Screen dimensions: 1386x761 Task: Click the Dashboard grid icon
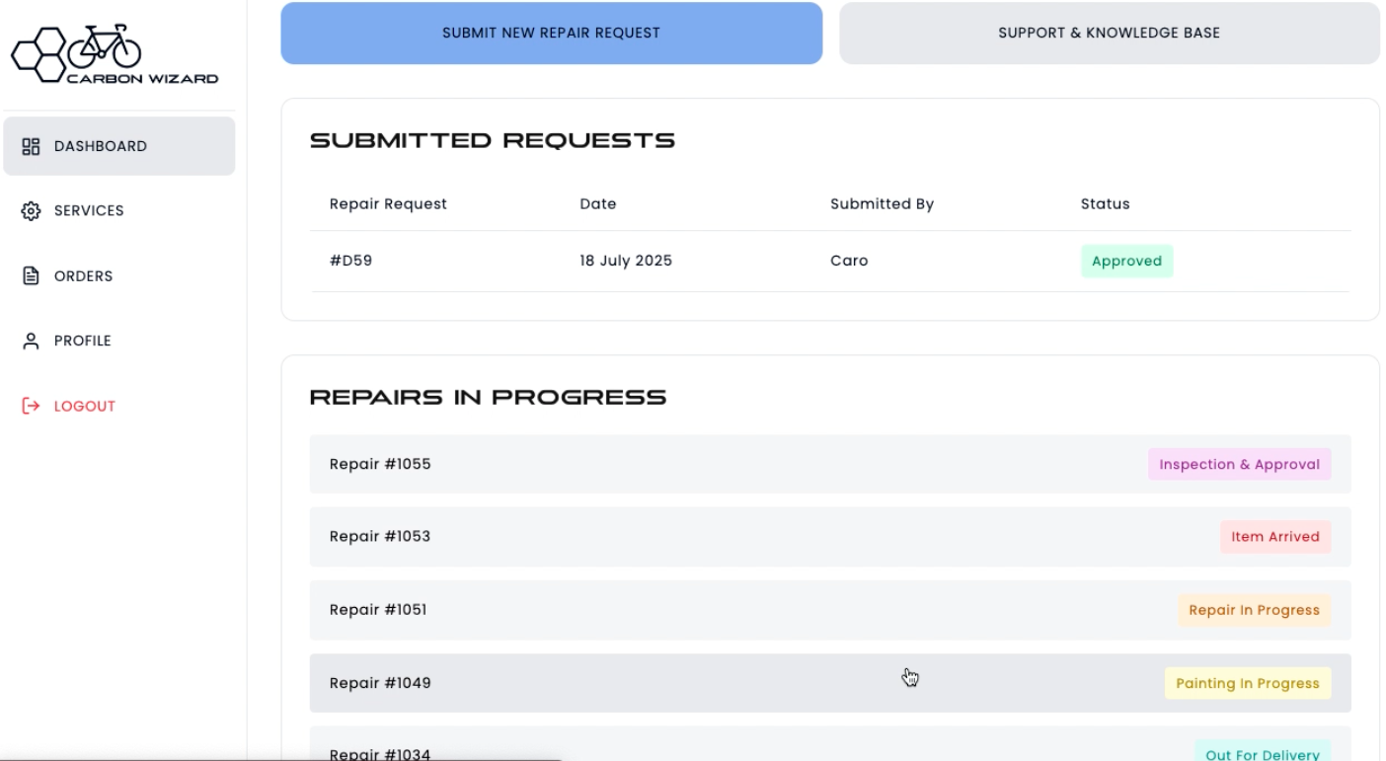coord(31,146)
